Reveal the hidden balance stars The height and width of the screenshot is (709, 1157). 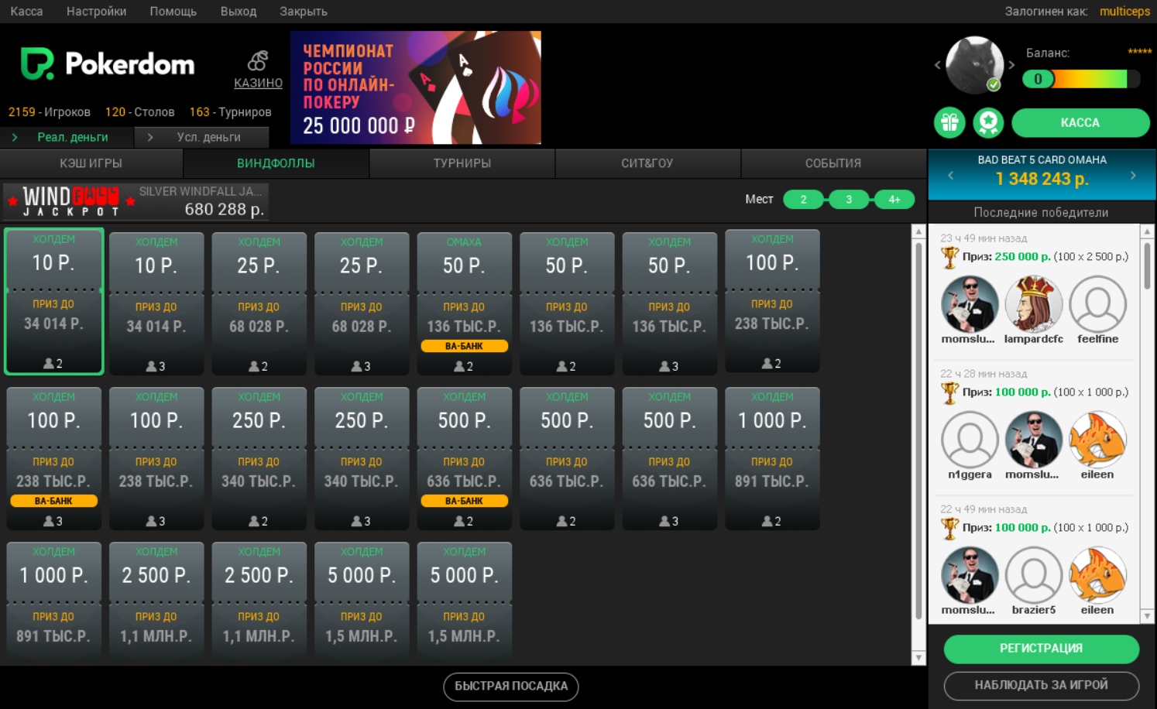[1139, 52]
